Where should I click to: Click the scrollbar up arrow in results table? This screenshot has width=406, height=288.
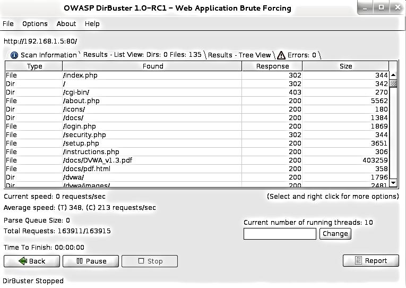(393, 75)
